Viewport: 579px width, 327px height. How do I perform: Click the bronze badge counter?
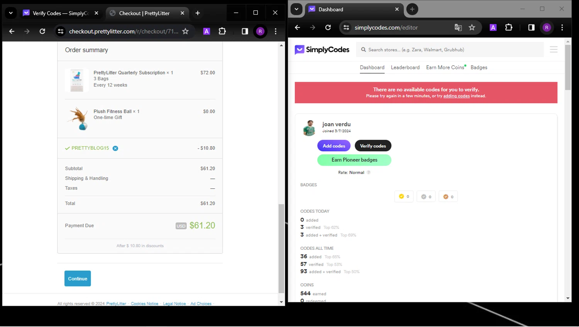pos(448,197)
